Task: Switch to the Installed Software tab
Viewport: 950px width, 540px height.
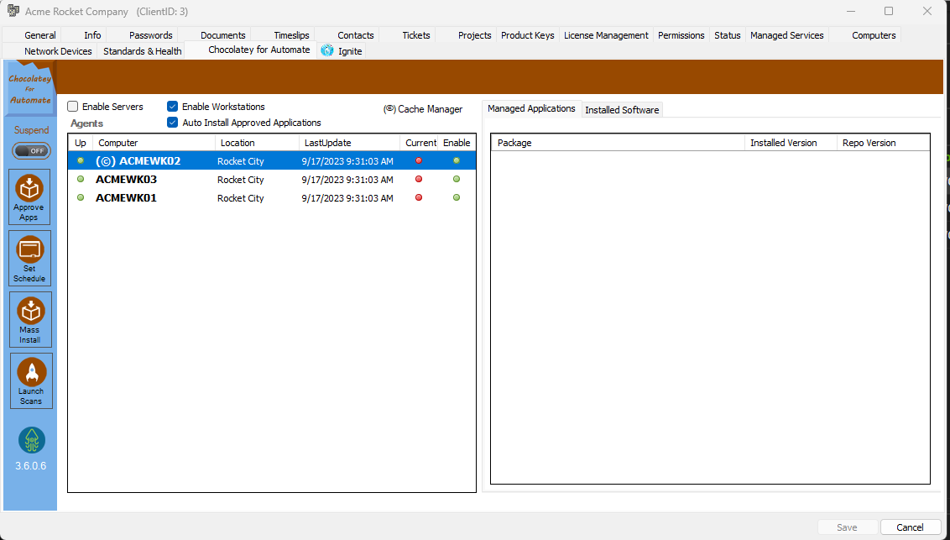Action: pyautogui.click(x=622, y=110)
